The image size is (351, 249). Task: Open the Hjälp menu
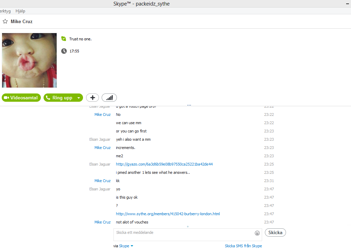pyautogui.click(x=20, y=11)
